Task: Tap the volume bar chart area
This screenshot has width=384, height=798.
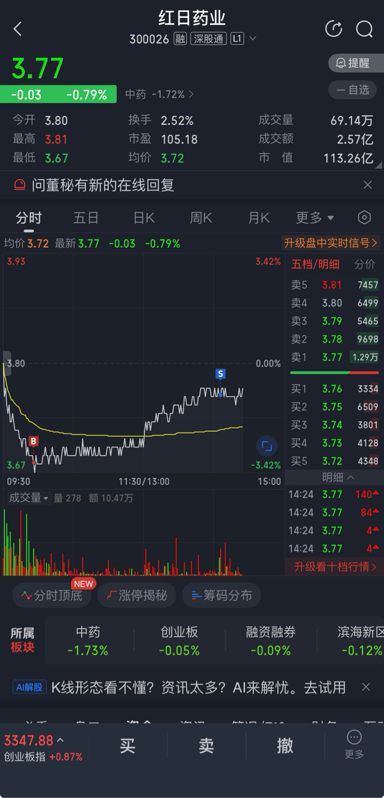Action: point(143,541)
